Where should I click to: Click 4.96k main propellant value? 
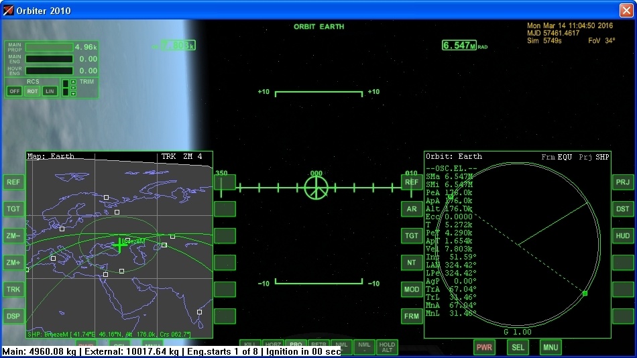[x=86, y=47]
